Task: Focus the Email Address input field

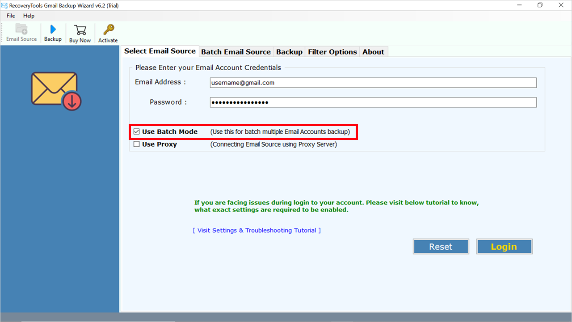Action: click(x=373, y=83)
